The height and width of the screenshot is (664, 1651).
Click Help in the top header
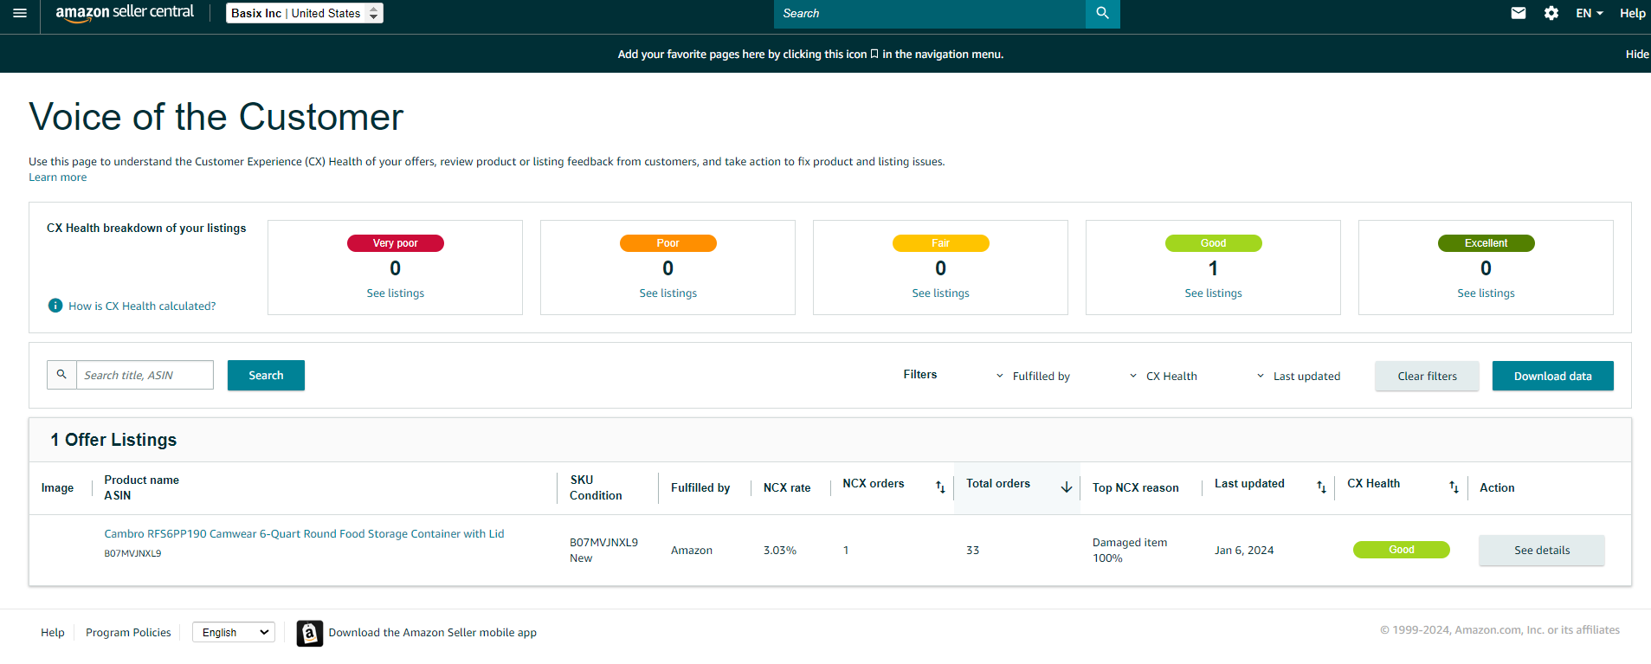tap(1633, 13)
